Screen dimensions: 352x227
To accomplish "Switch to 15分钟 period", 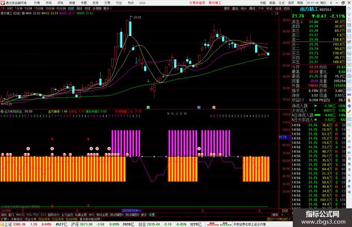I will [x=39, y=9].
